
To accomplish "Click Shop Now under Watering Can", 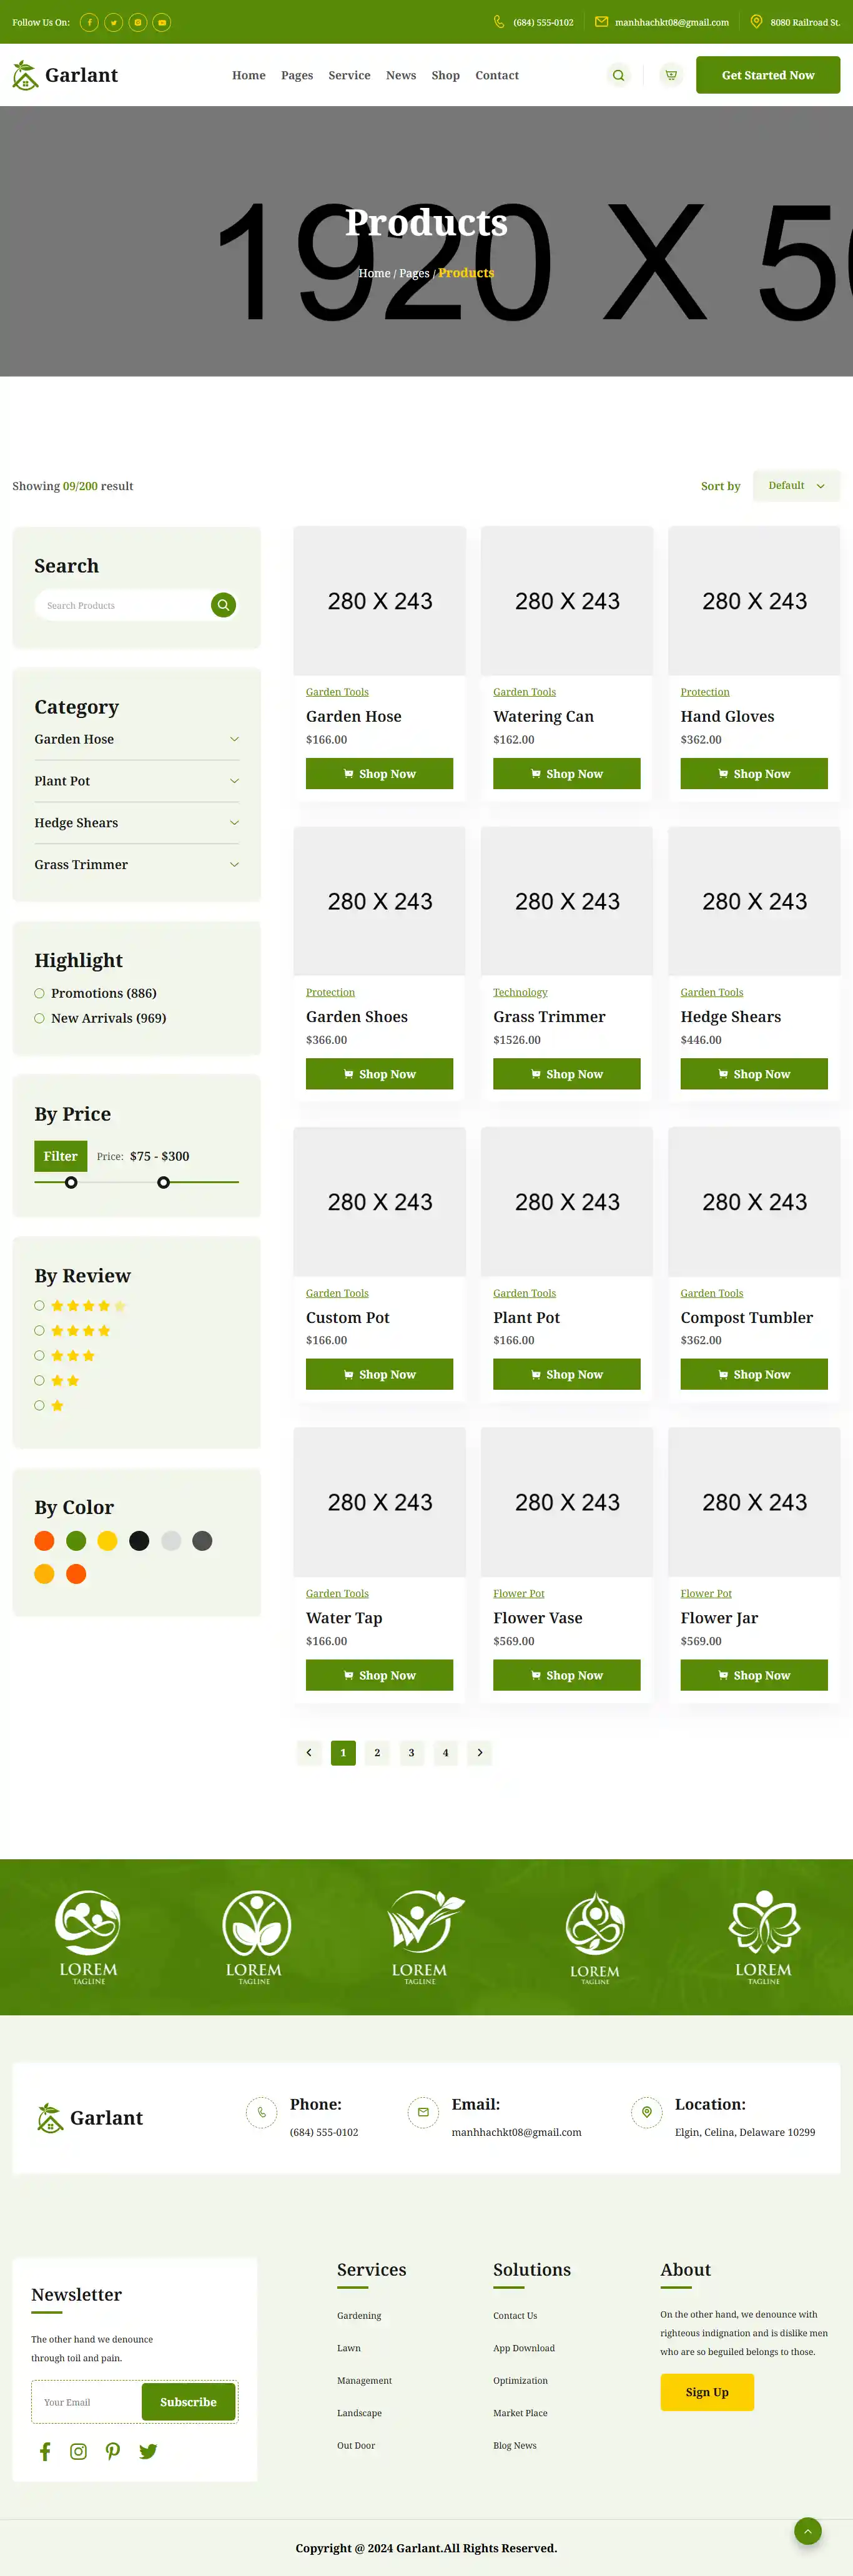I will [566, 773].
